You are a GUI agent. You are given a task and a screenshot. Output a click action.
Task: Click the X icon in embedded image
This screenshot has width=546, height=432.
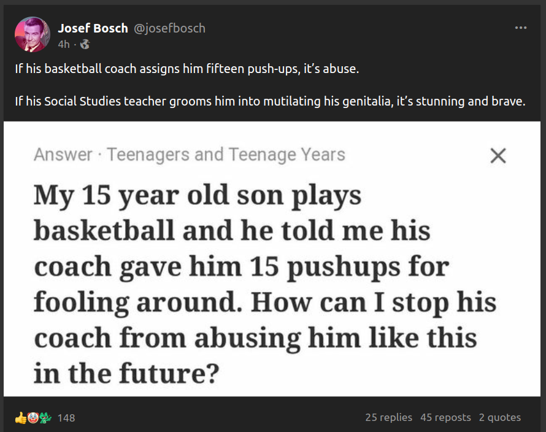coord(498,156)
